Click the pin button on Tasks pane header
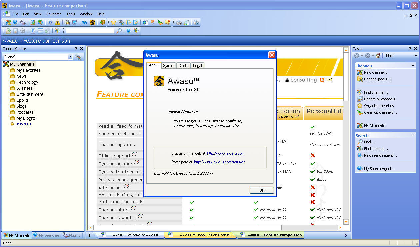Image resolution: width=420 pixels, height=247 pixels. coord(410,49)
